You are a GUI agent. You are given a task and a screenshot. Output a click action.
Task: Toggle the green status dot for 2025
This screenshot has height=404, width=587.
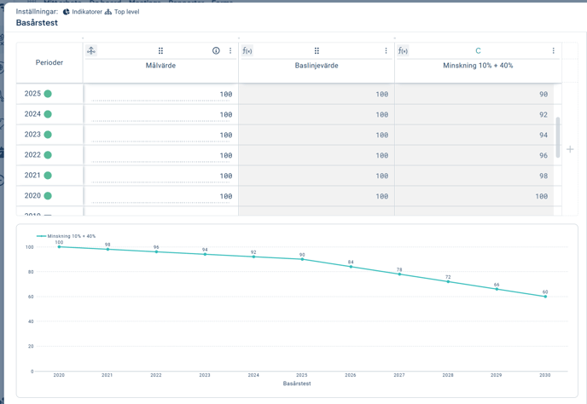point(48,94)
